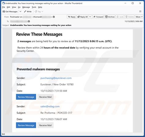Delete this message
The image size is (145, 137).
[x=129, y=17]
